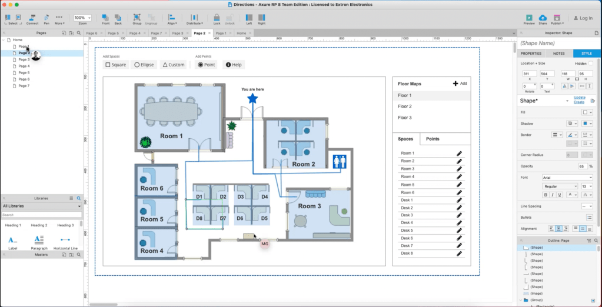602x307 pixels.
Task: Click the Group objects icon
Action: 137,19
